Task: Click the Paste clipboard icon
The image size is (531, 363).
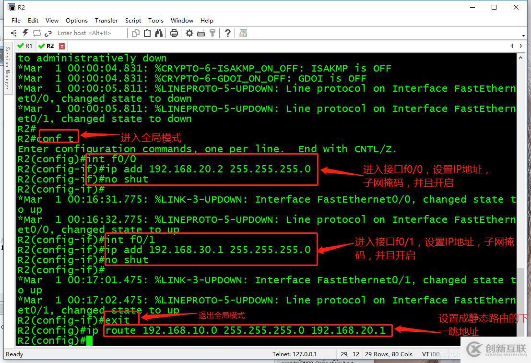Action: point(147,33)
